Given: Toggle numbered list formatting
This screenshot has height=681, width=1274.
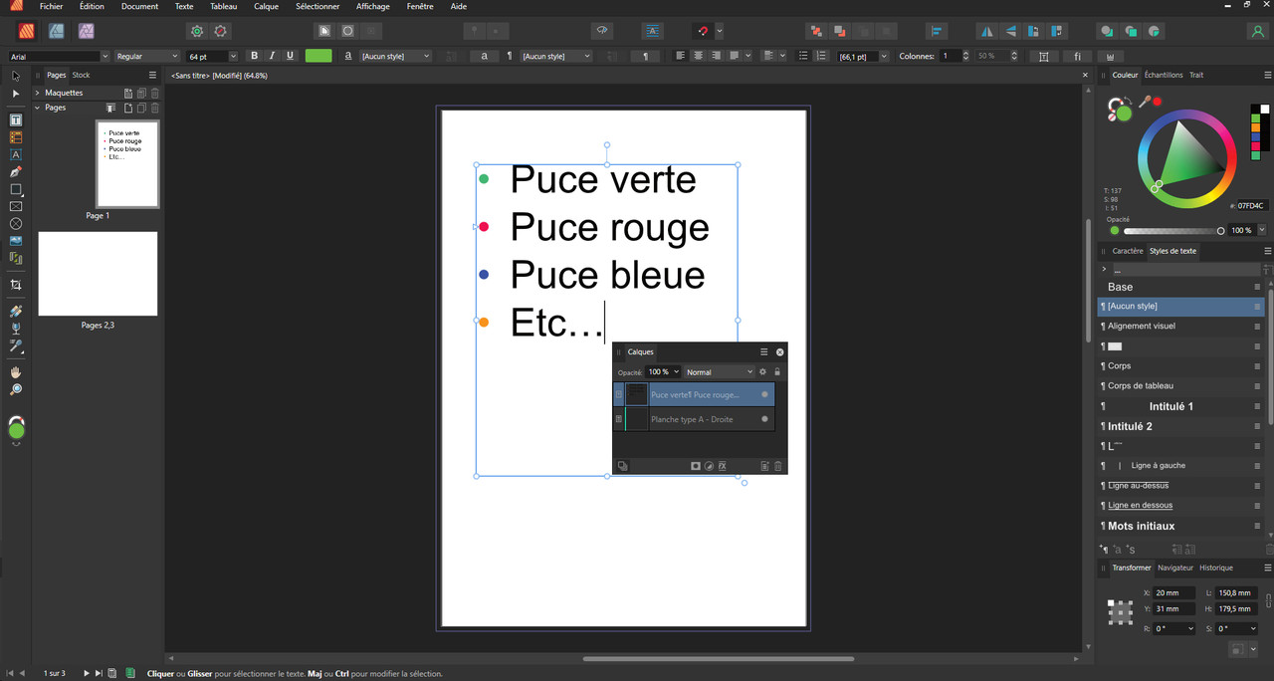Looking at the screenshot, I should [x=821, y=56].
